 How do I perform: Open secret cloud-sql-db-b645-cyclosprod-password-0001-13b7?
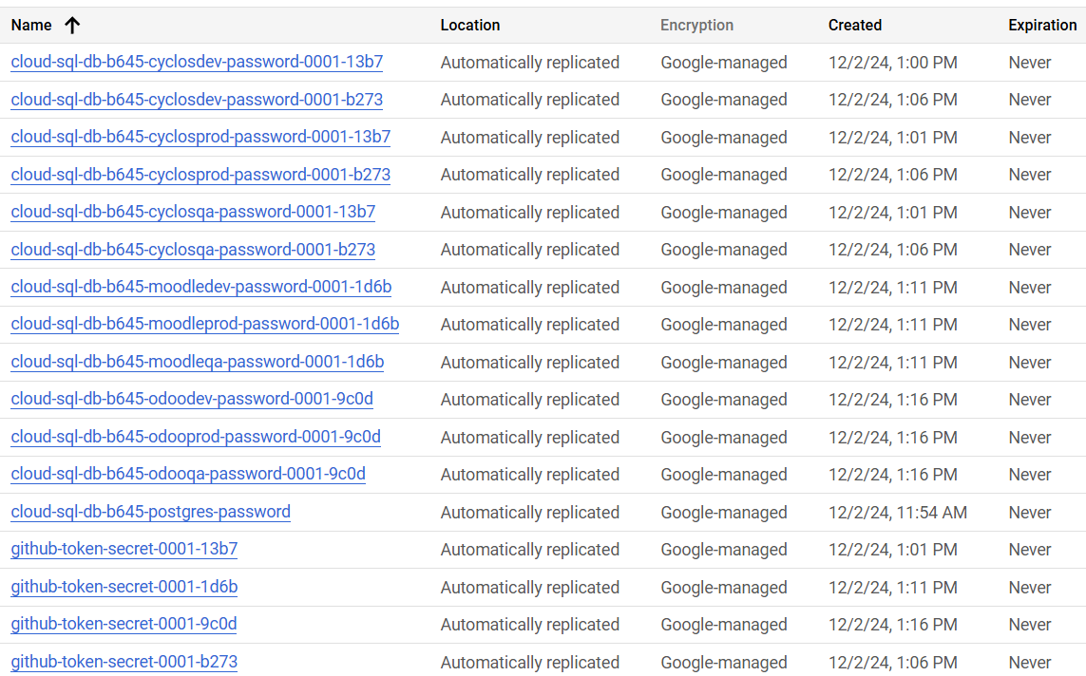coord(200,137)
